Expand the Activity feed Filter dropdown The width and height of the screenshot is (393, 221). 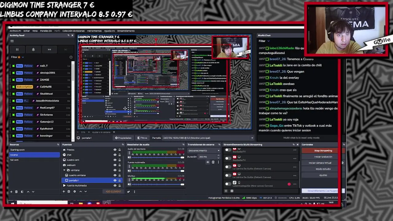click(18, 57)
